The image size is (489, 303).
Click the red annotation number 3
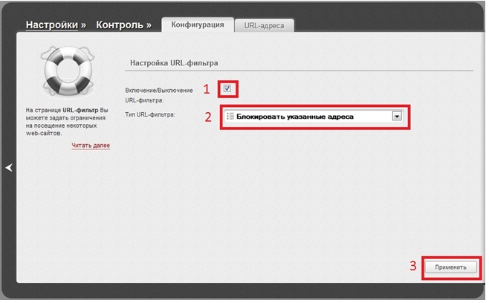point(412,267)
